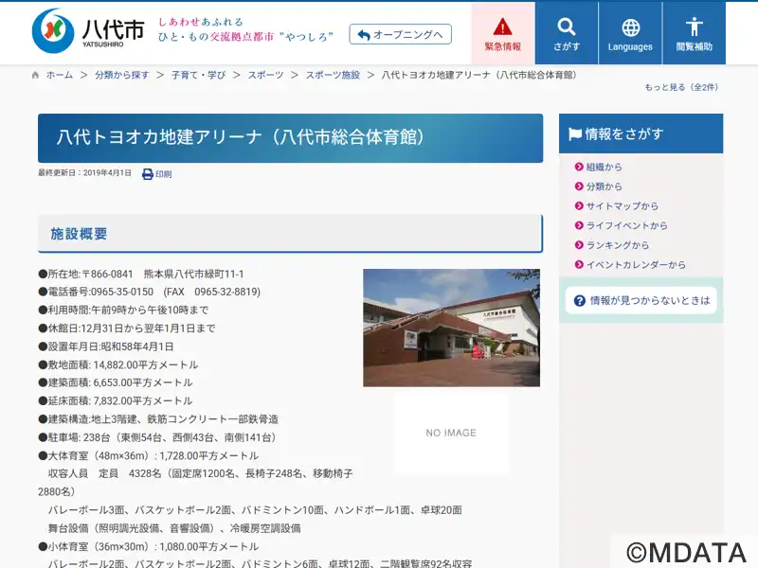This screenshot has width=758, height=568.
Task: Open the スポーツ施設 breadcrumb link
Action: pos(333,75)
